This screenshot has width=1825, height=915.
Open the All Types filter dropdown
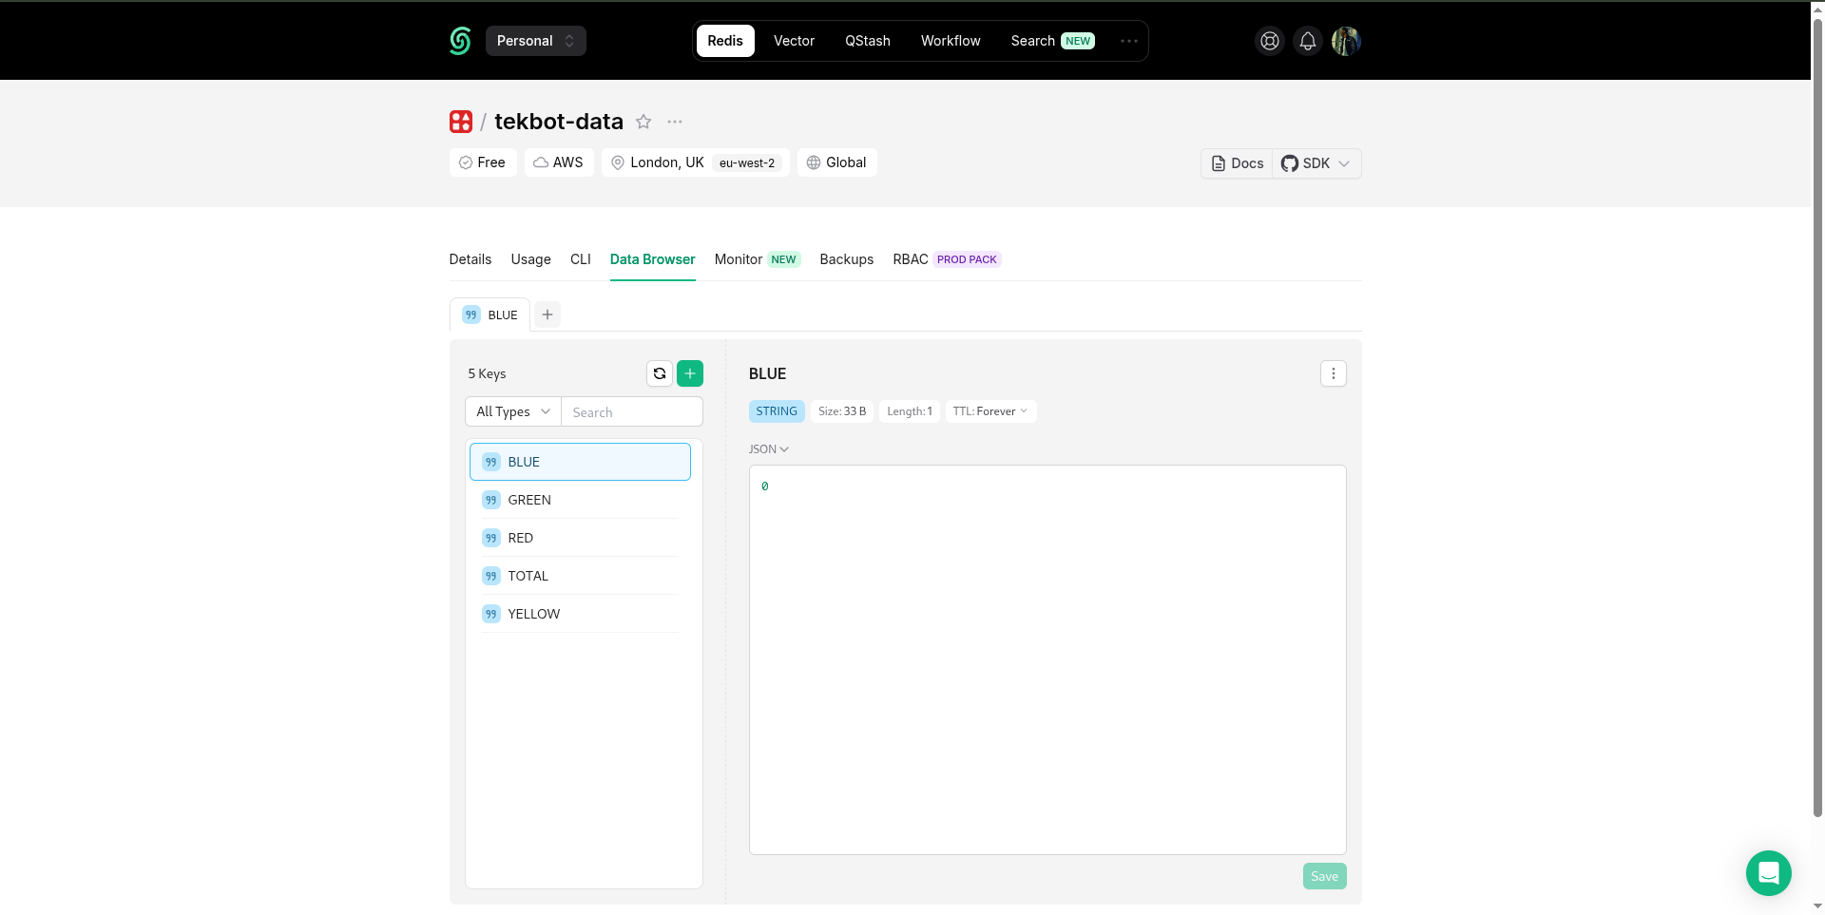[513, 411]
